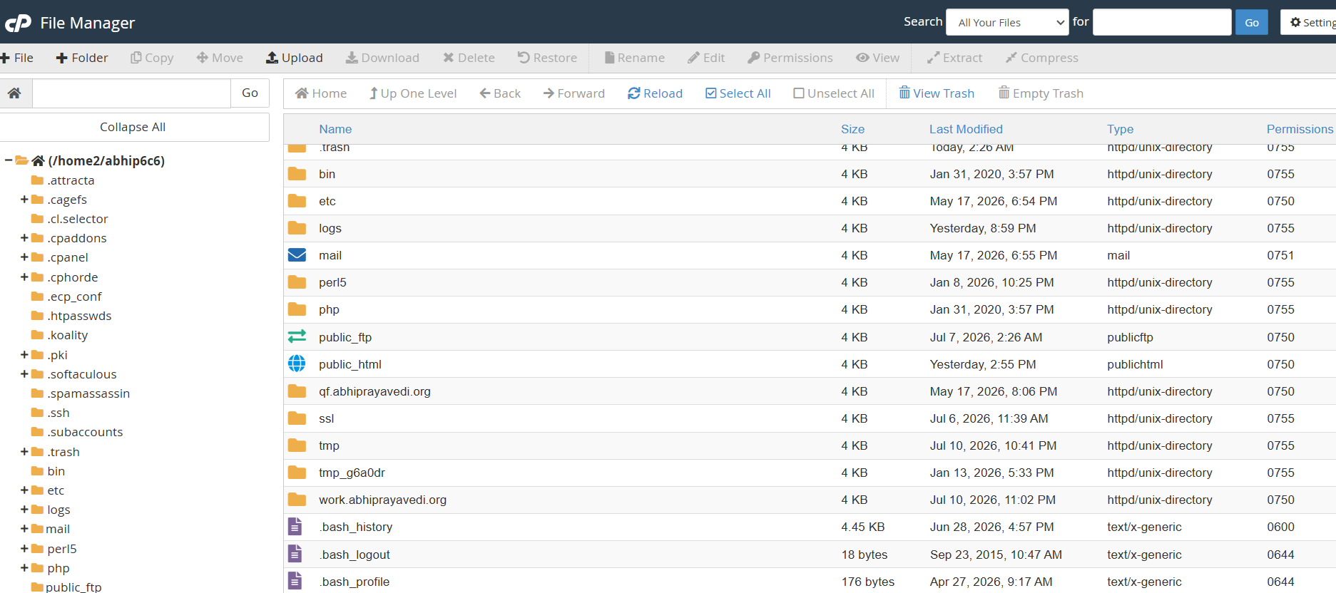Click the path input field
Screen dimensions: 1336x593
131,93
